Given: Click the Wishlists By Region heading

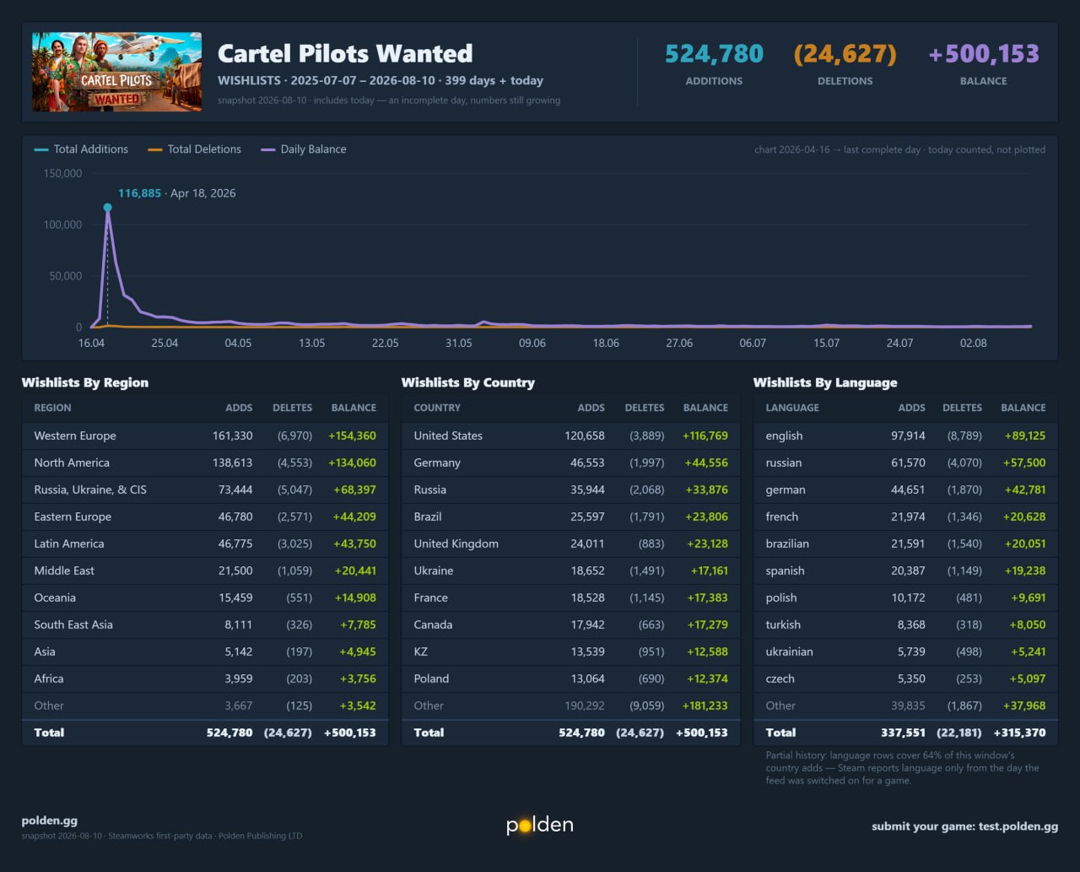Looking at the screenshot, I should click(85, 382).
